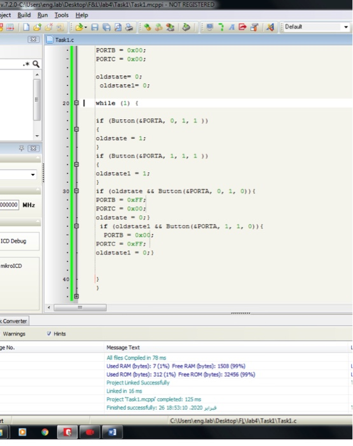Click the magnifier search icon in left panel

coord(36,64)
